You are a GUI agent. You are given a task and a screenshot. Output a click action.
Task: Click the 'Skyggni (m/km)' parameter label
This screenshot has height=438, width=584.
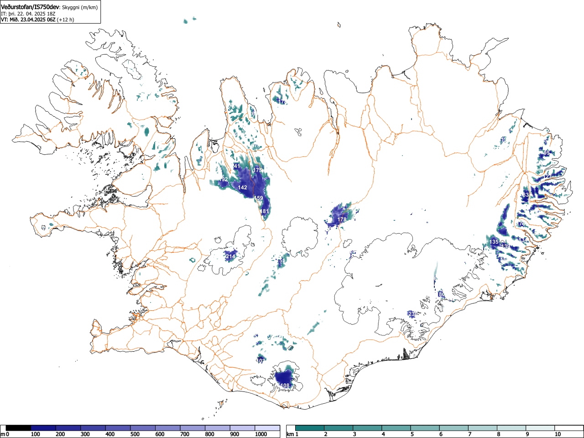pos(79,8)
